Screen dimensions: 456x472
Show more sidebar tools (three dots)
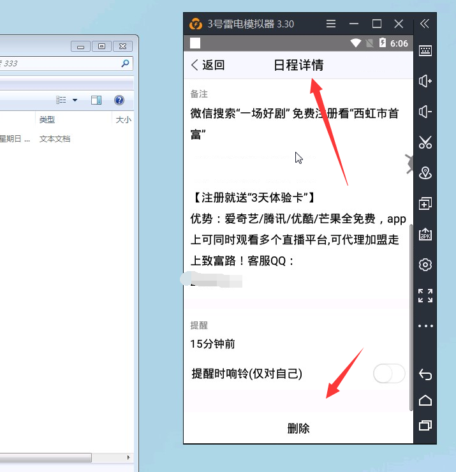coord(425,326)
